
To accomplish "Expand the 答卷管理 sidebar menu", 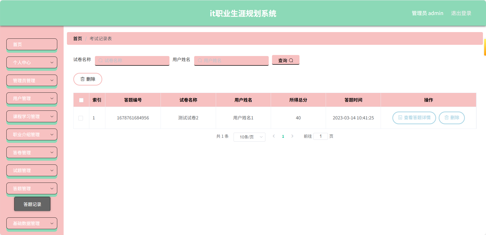I will (x=32, y=153).
